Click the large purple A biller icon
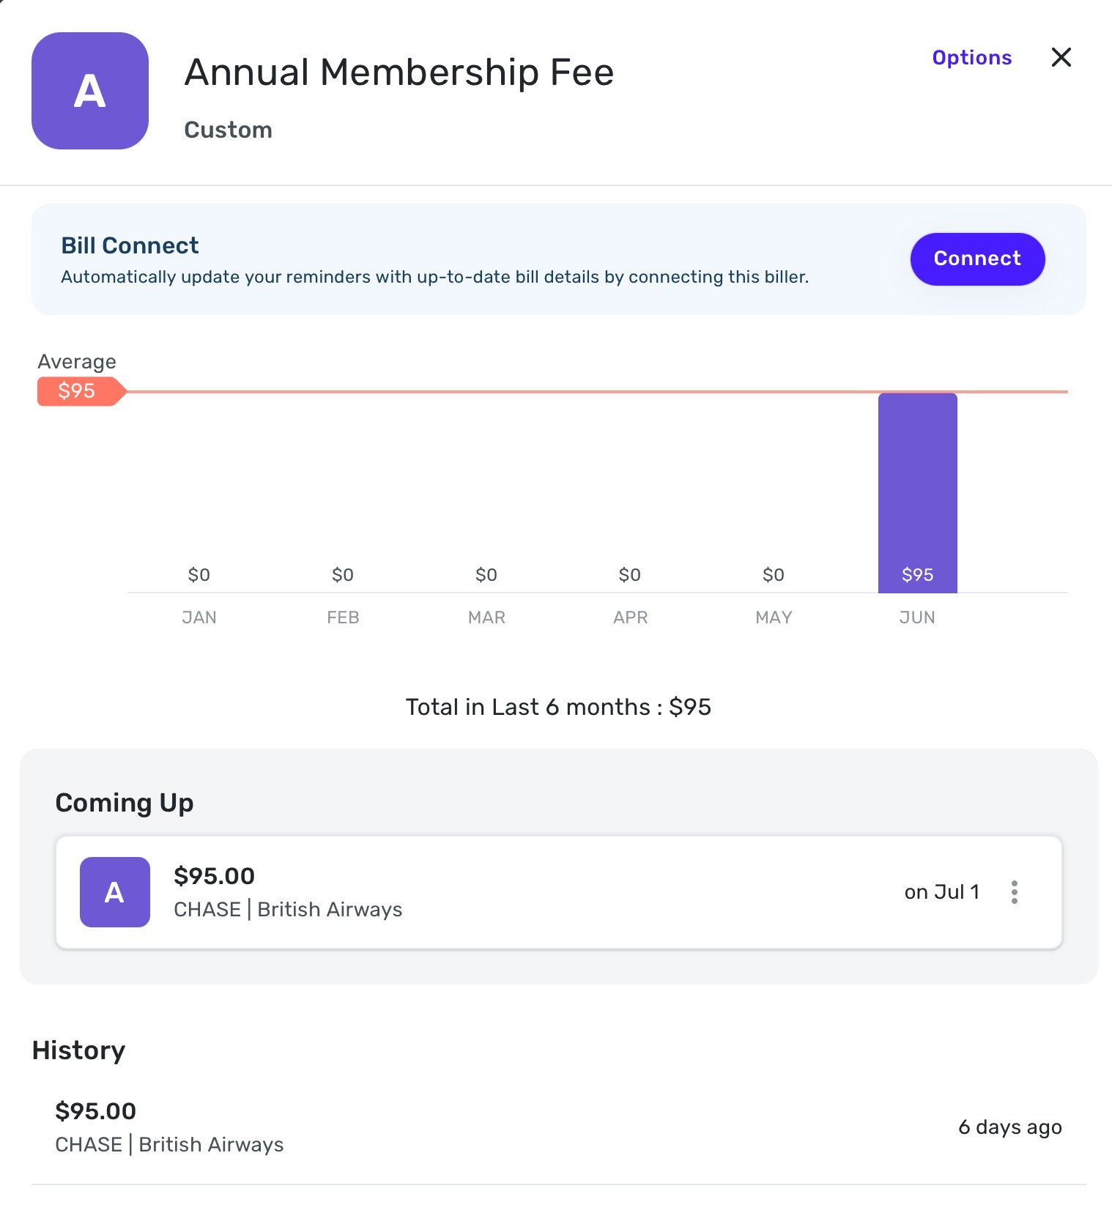 [90, 91]
